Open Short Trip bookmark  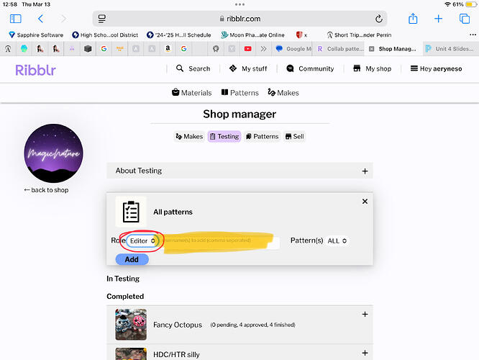[x=359, y=35]
